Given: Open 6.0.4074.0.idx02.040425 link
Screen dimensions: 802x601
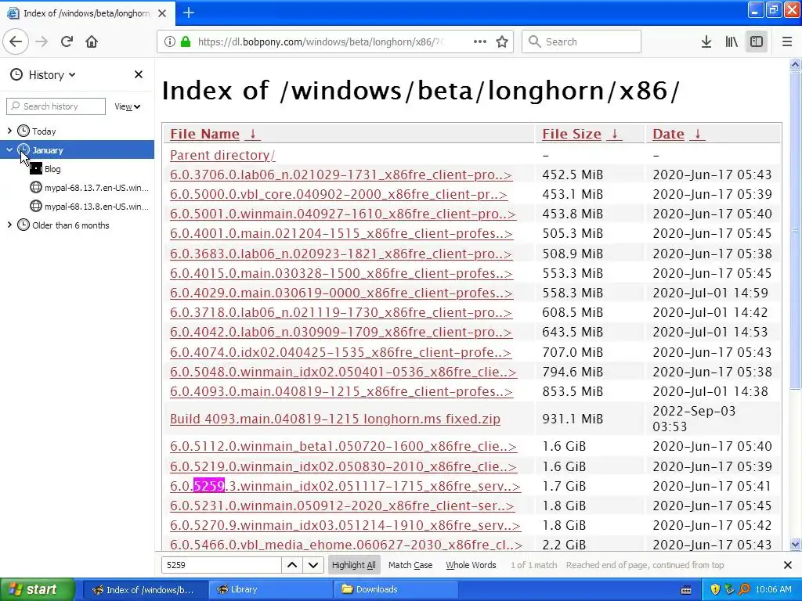Looking at the screenshot, I should [341, 352].
